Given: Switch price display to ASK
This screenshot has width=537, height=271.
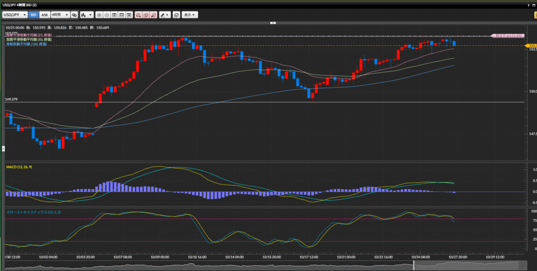Looking at the screenshot, I should [x=45, y=15].
